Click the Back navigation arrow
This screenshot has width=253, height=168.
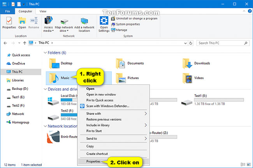point(5,43)
